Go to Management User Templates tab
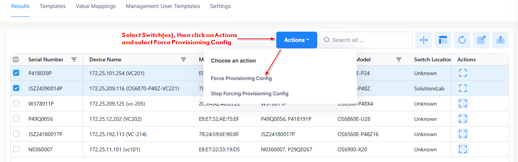This screenshot has height=162, width=518. (163, 6)
